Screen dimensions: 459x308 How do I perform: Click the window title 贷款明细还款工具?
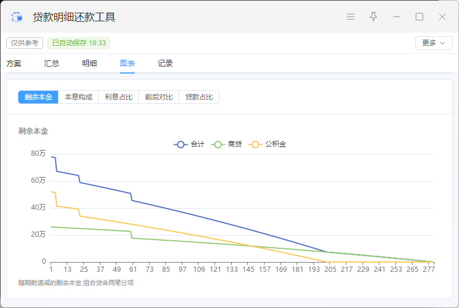point(74,17)
